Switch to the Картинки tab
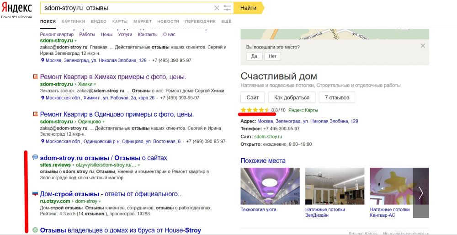Viewport: 457px width, 235px height. 73,21
